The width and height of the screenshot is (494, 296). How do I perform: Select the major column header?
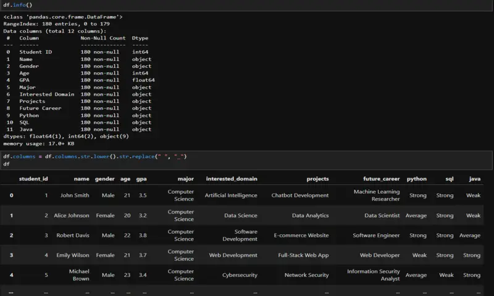coord(186,179)
